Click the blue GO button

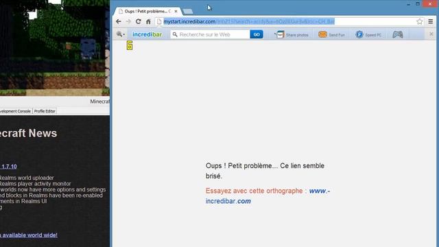click(257, 34)
